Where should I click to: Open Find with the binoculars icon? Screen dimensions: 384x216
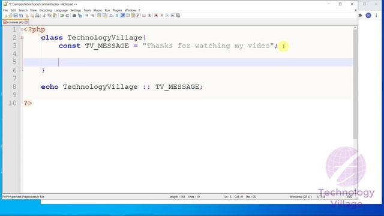[74, 16]
